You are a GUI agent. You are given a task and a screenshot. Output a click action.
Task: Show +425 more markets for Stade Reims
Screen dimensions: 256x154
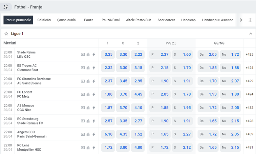pyautogui.click(x=249, y=54)
